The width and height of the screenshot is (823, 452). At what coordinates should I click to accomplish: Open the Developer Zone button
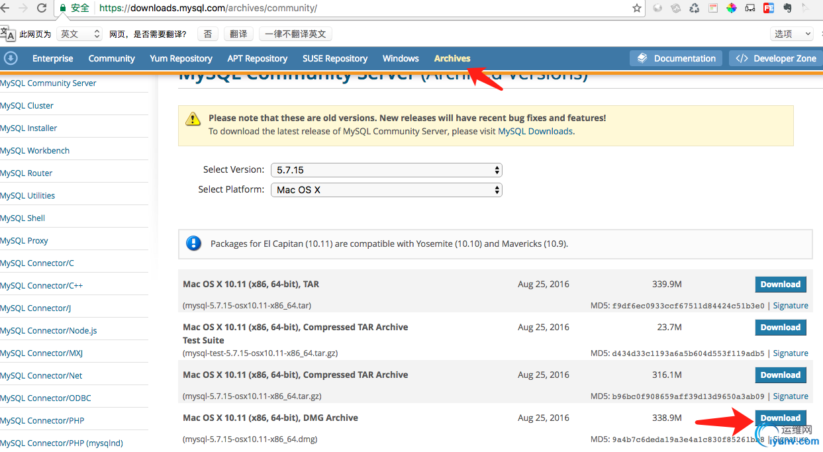[x=775, y=58]
